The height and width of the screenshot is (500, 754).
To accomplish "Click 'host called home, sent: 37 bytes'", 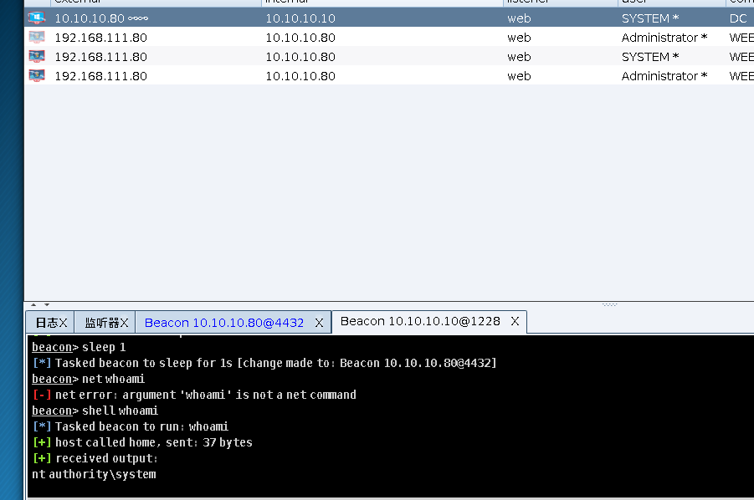I will (x=142, y=442).
